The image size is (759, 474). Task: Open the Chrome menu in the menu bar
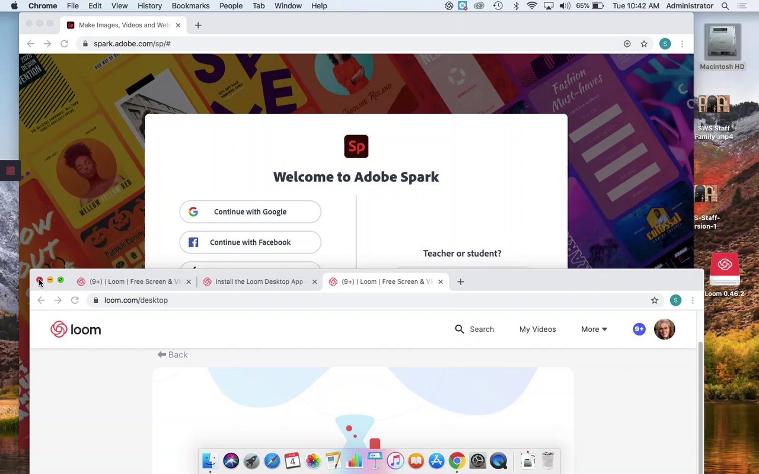(43, 6)
